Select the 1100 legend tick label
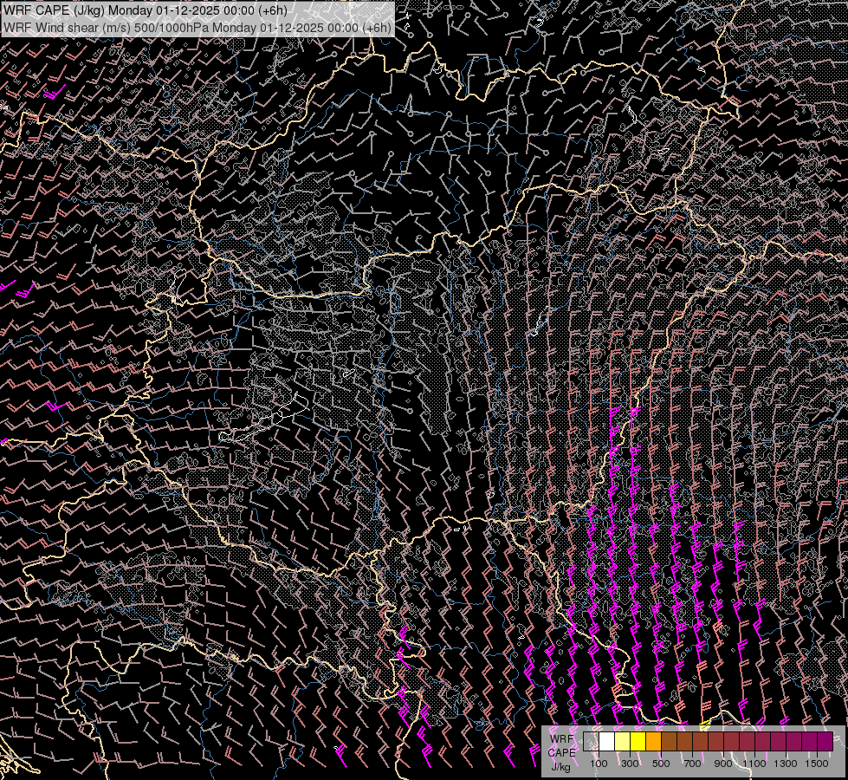The width and height of the screenshot is (848, 780). 754,764
